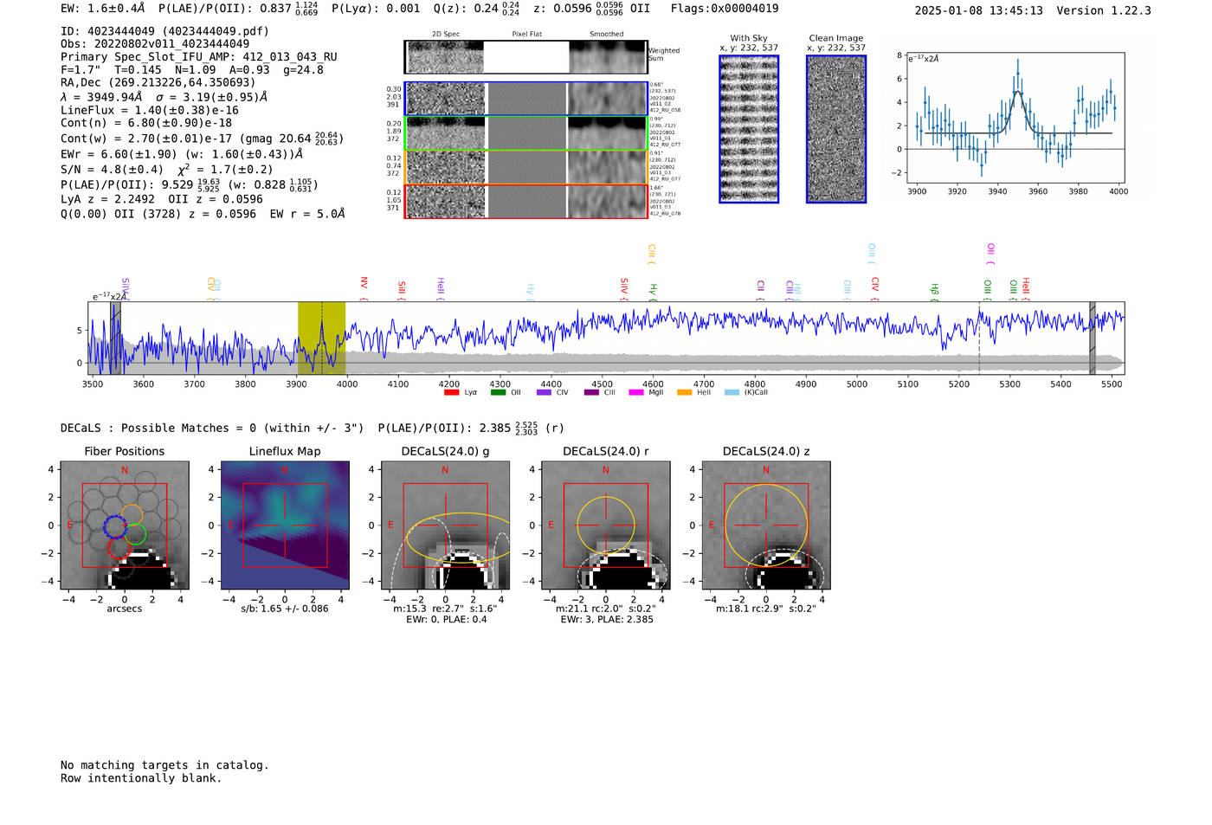Click the ID: 4023444049 line
Screen dimensions: 1212x825
[164, 30]
